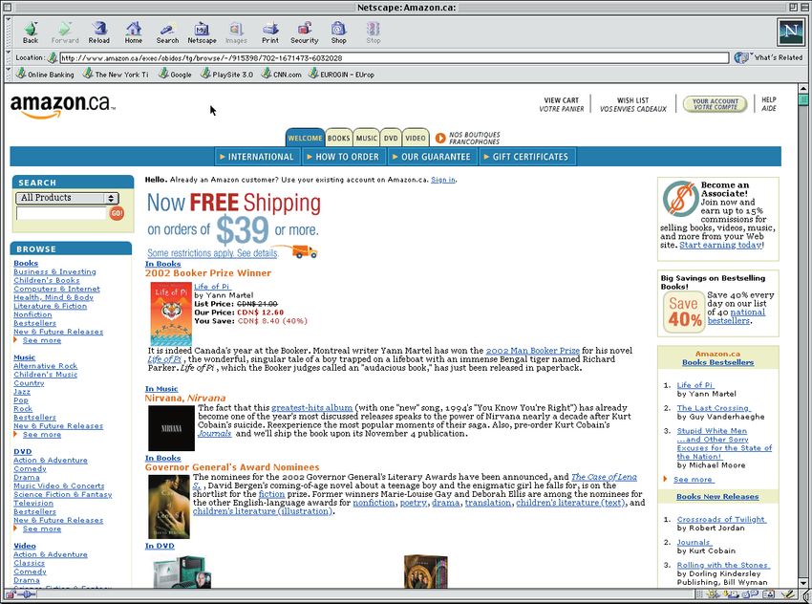Click the search keyword input field
Image resolution: width=812 pixels, height=604 pixels.
[x=62, y=213]
